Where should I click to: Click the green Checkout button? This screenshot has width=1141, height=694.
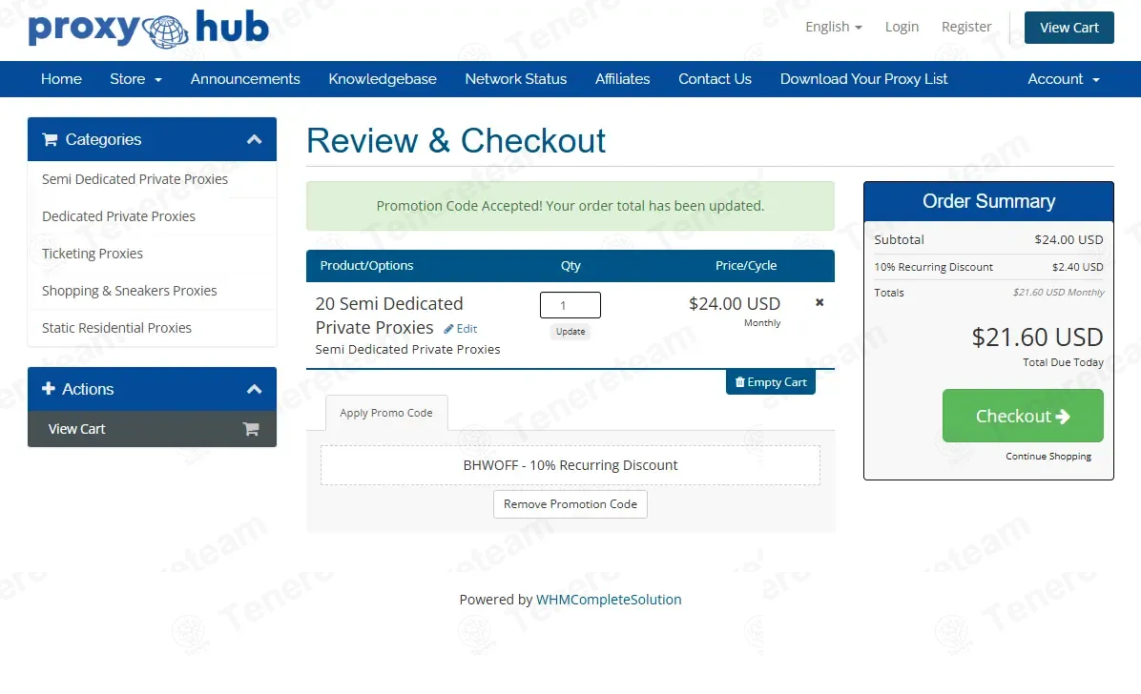pos(1023,416)
